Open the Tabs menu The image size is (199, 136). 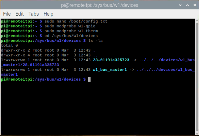33,14
